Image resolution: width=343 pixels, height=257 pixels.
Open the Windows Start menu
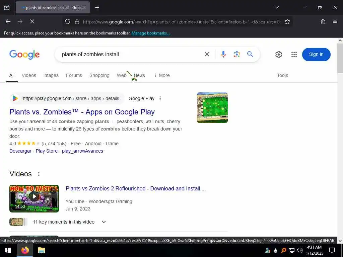8,250
